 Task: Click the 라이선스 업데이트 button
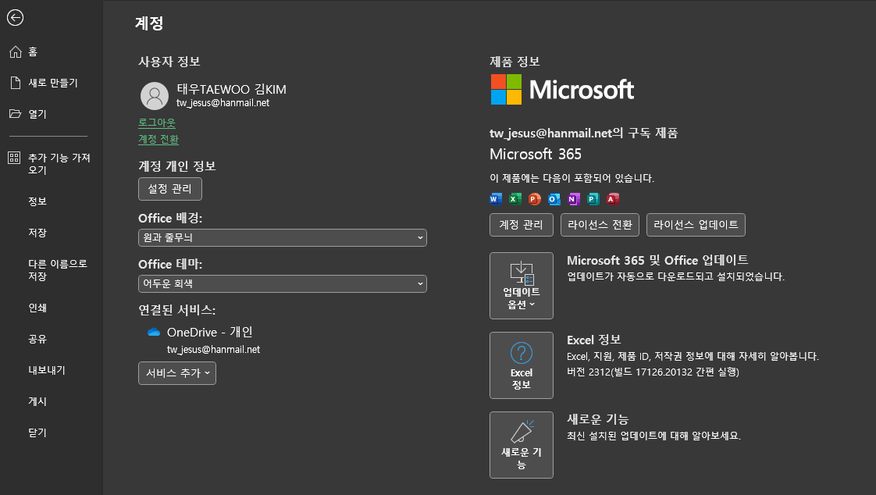coord(696,225)
